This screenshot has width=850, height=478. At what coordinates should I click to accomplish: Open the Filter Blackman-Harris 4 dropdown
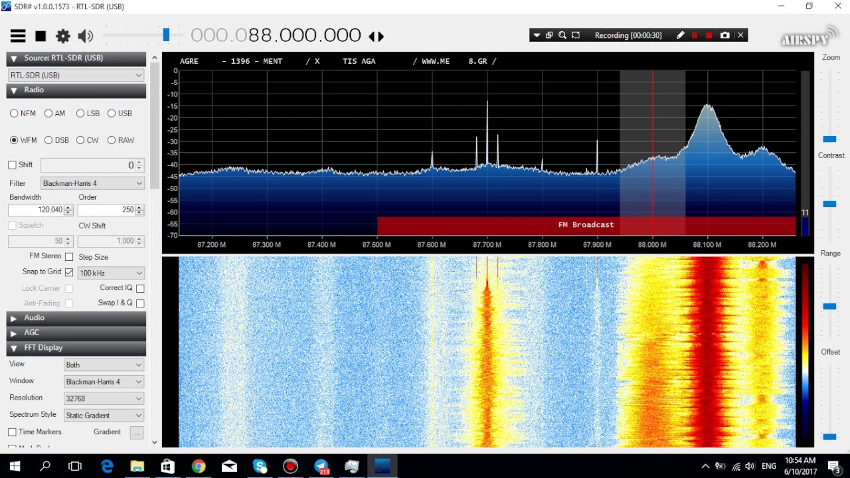point(92,183)
